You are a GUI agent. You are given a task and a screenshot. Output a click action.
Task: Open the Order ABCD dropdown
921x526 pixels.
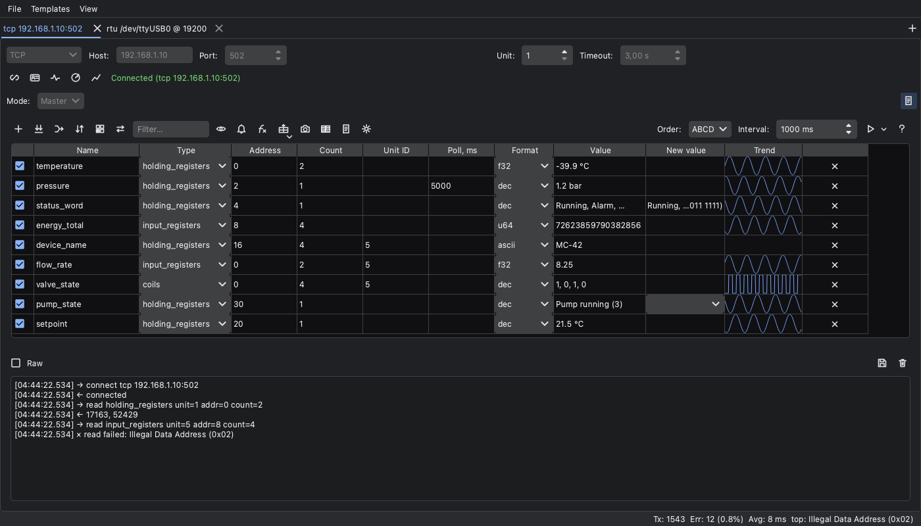pos(710,129)
